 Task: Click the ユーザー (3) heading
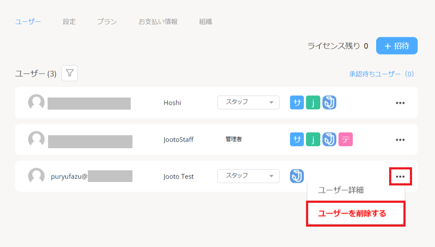[36, 74]
